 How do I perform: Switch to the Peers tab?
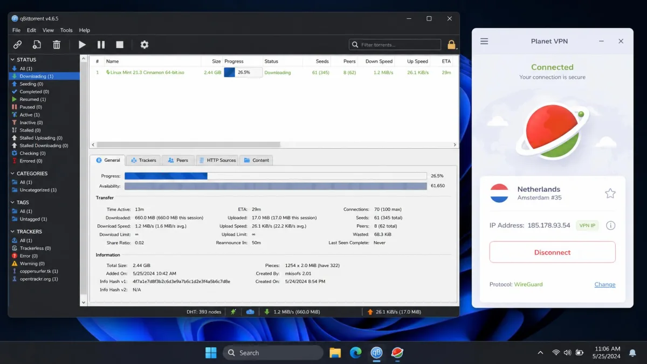pos(178,160)
